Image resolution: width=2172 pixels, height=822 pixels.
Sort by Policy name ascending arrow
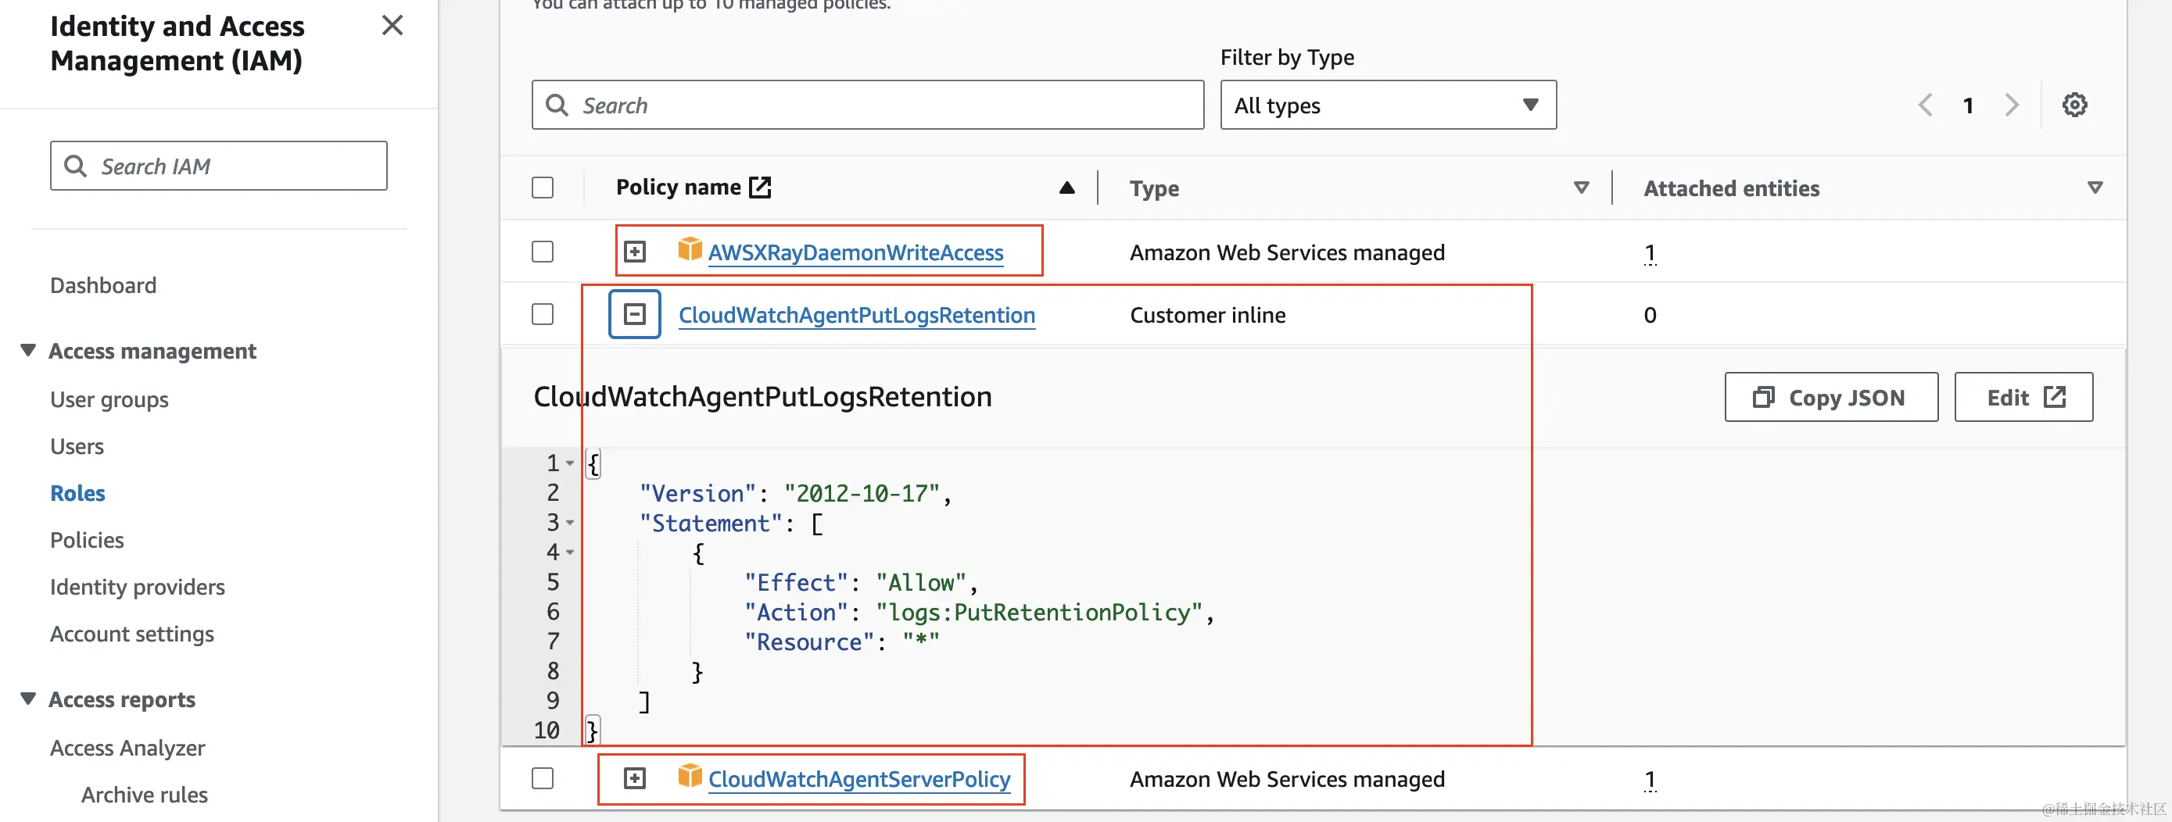tap(1066, 188)
